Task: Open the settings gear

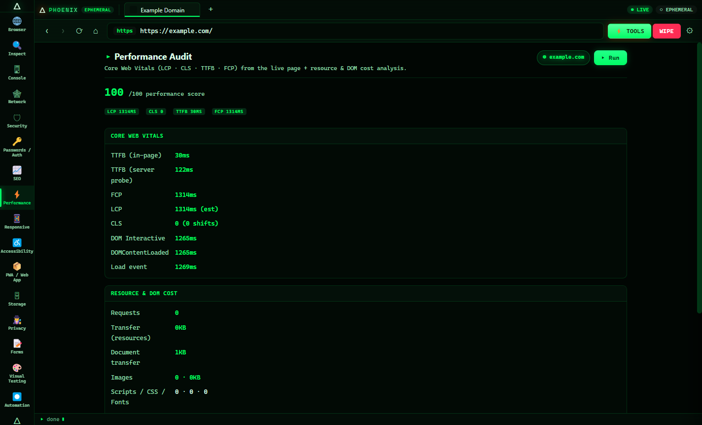Action: pyautogui.click(x=690, y=31)
